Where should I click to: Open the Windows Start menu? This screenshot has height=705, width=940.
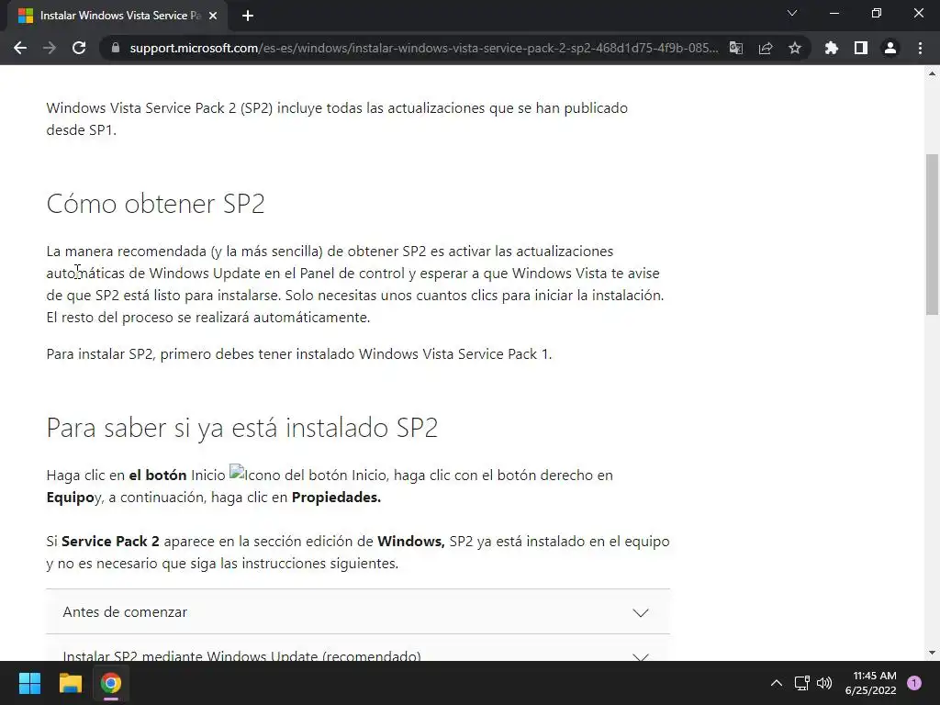[29, 683]
